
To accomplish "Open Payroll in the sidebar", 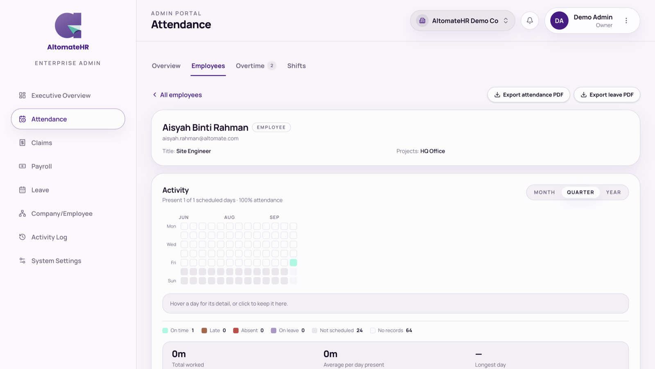I will coord(68,166).
